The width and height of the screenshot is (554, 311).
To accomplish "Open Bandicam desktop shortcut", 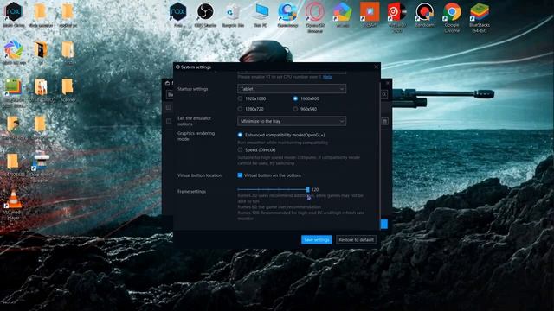I will click(x=425, y=15).
